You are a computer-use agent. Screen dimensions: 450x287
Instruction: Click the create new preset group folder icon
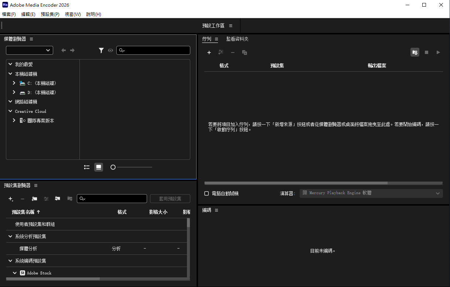34,199
